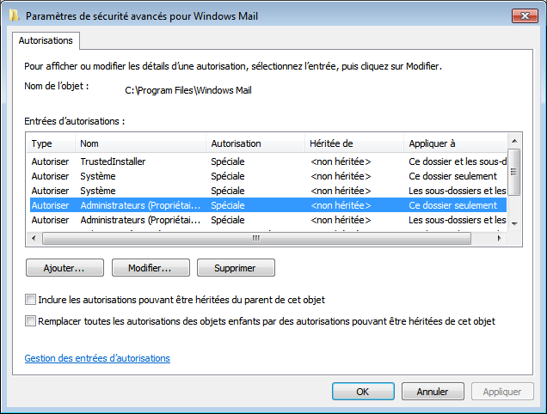The image size is (547, 414).
Task: Select Administrateurs entry applying to Les sous-dossiers
Action: point(268,220)
